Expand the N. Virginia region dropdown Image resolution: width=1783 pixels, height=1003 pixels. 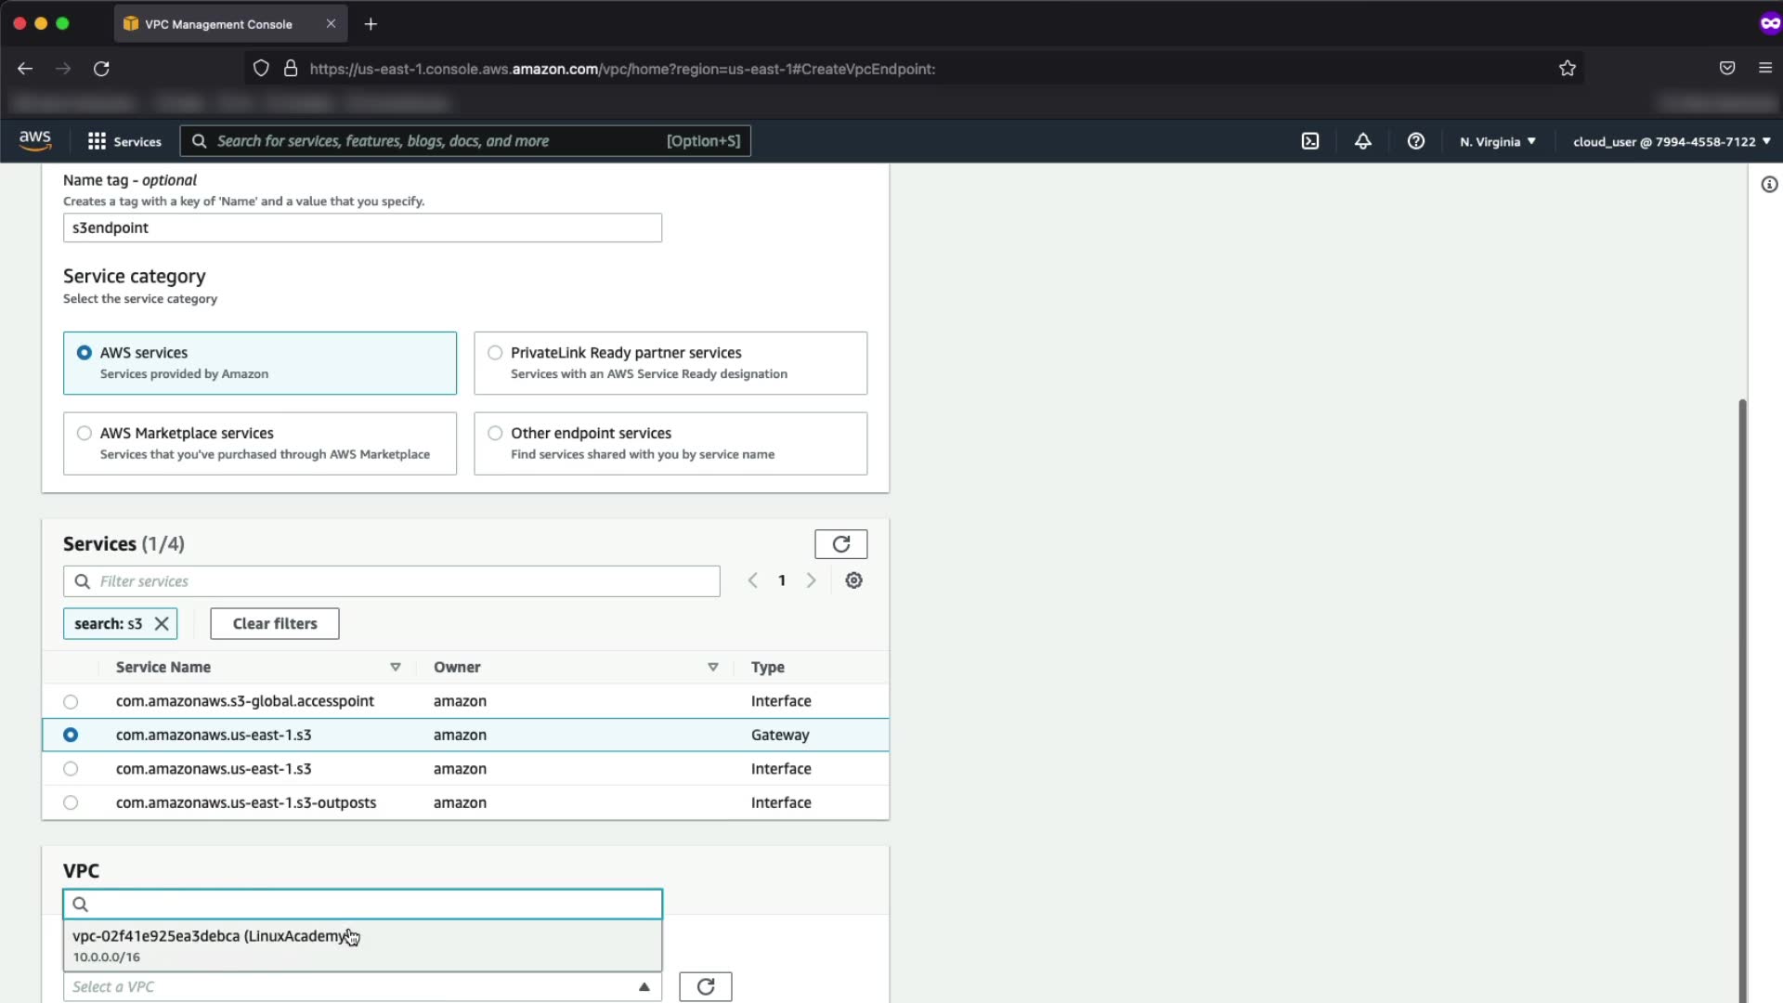point(1497,141)
